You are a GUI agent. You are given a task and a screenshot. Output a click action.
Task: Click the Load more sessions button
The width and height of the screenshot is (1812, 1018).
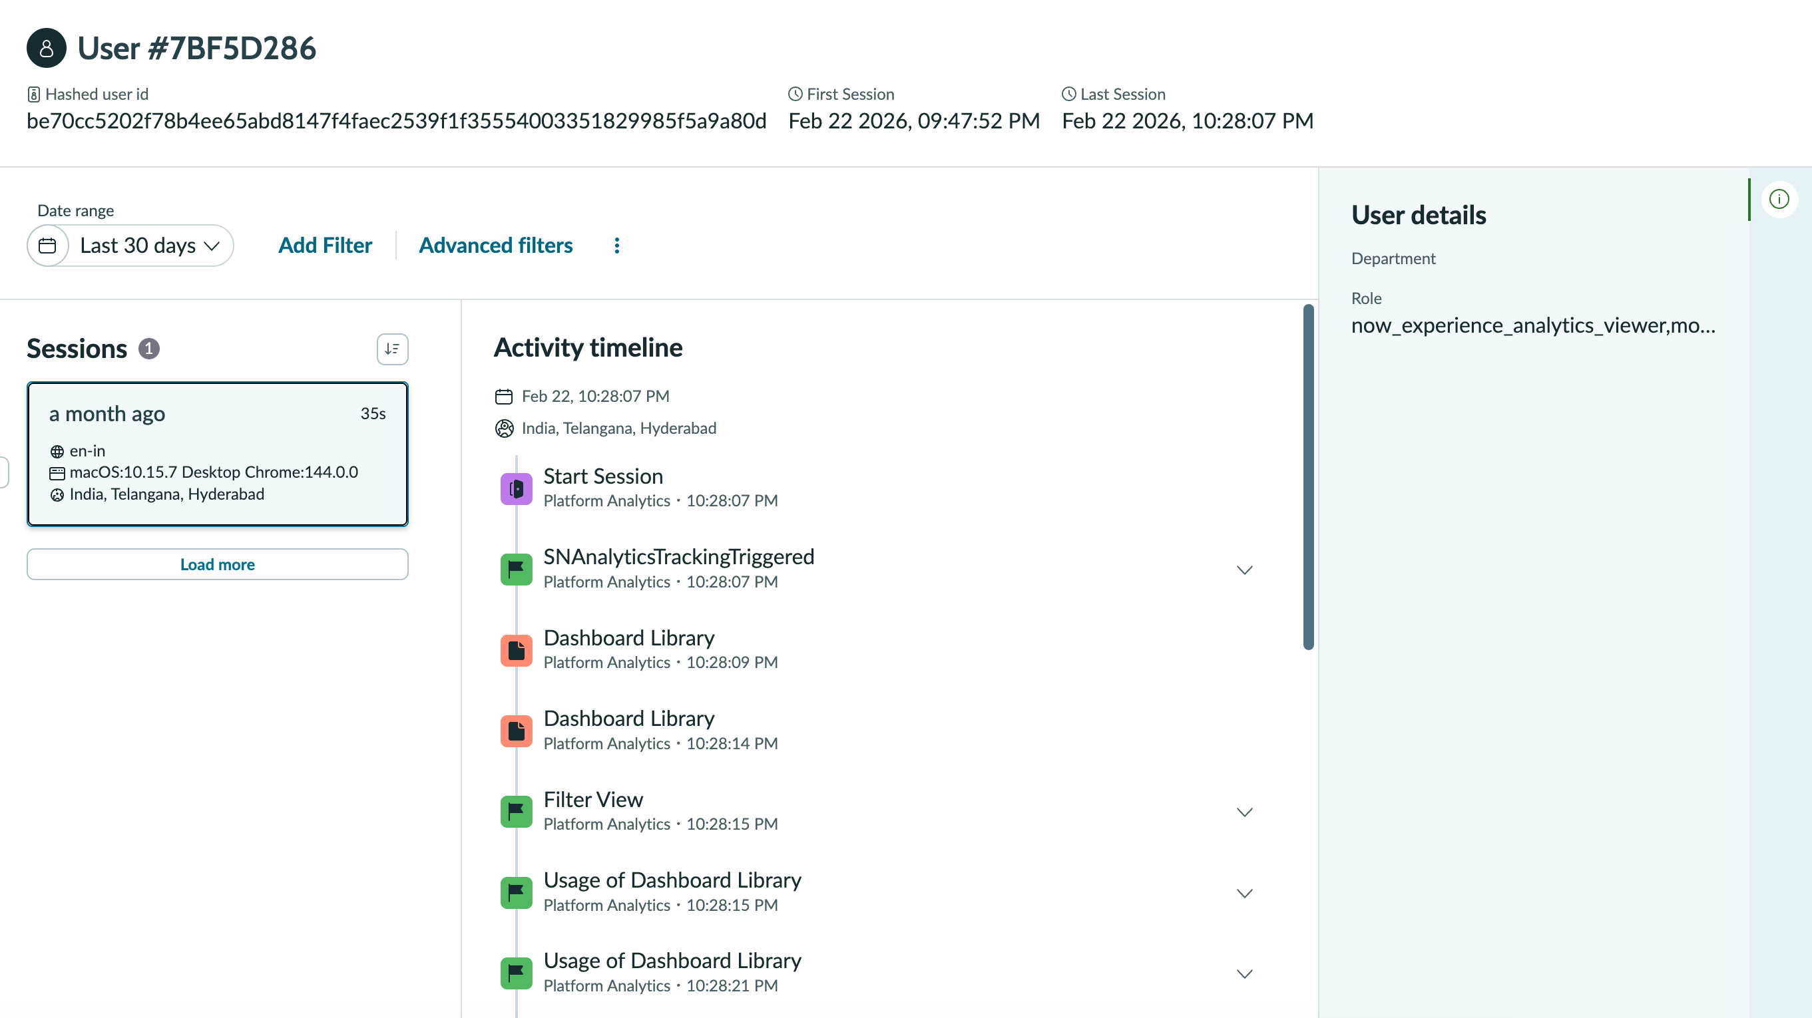point(218,564)
